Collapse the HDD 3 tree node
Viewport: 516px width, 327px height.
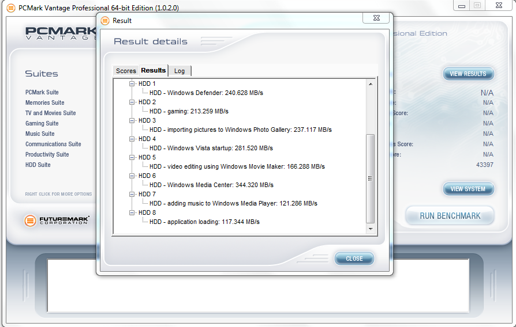click(x=132, y=120)
